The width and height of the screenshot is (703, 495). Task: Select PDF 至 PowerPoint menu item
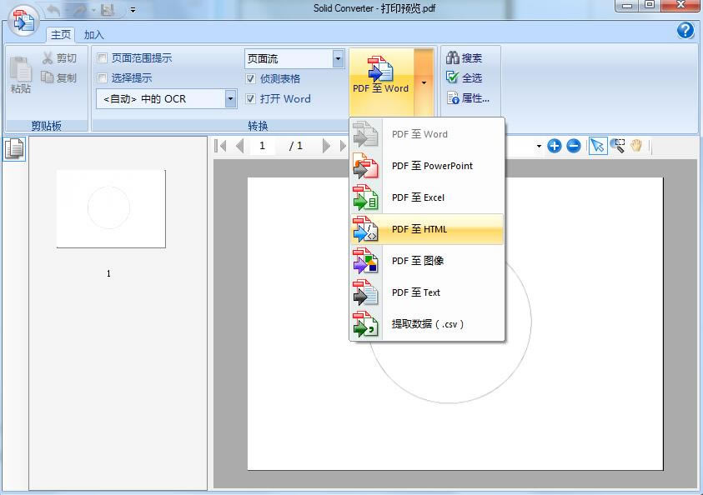(x=427, y=166)
